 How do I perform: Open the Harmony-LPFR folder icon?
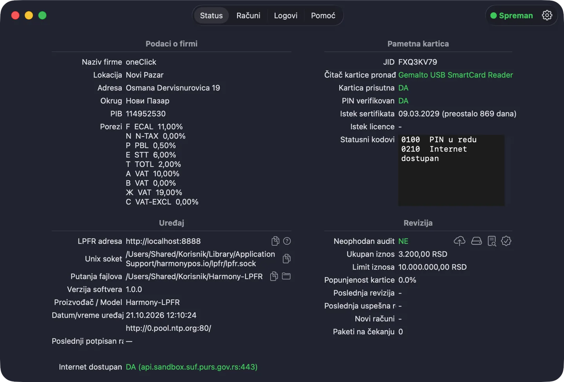[x=286, y=276]
